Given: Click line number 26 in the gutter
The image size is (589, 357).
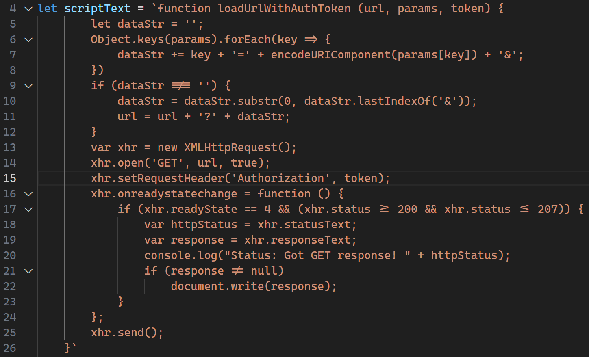Looking at the screenshot, I should [10, 348].
